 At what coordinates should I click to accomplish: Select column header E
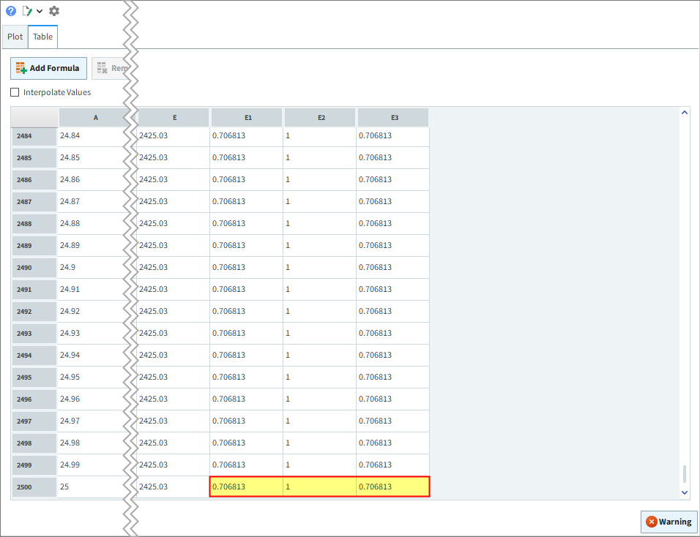coord(174,118)
